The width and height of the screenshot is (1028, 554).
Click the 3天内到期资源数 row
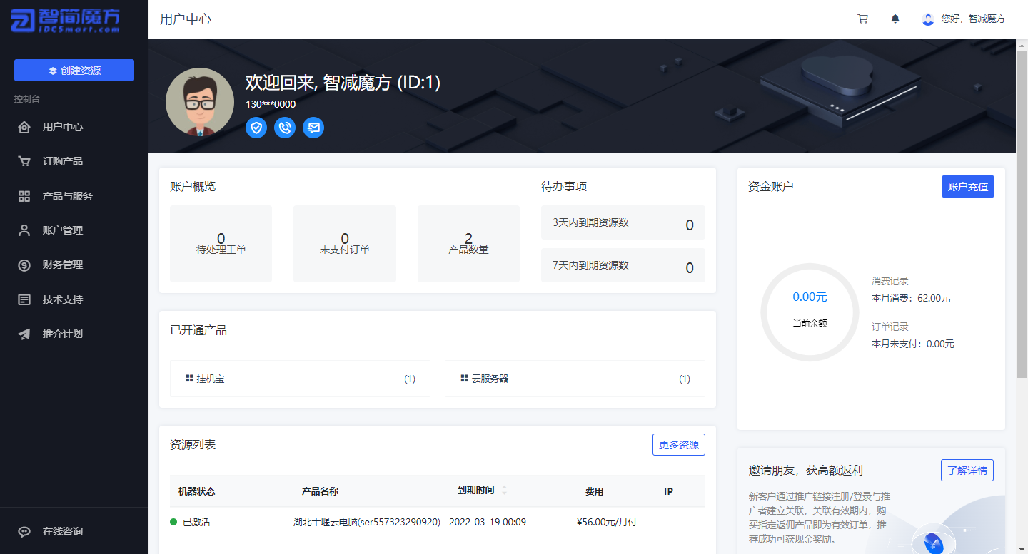623,222
